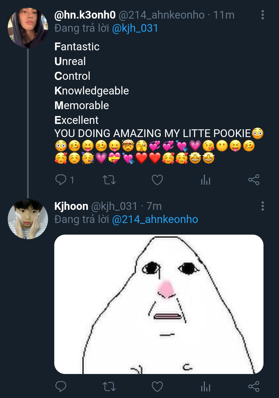Open more options for Kjhoon's tweet

coord(262,206)
